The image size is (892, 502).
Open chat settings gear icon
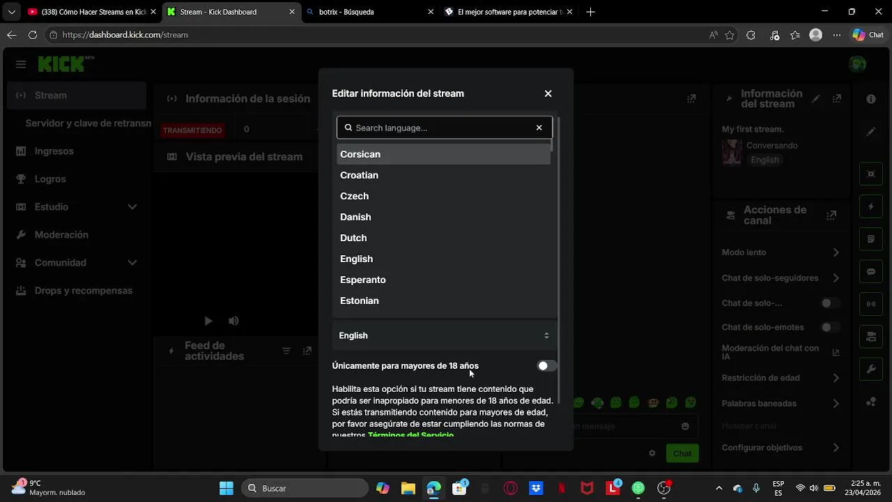coord(652,453)
